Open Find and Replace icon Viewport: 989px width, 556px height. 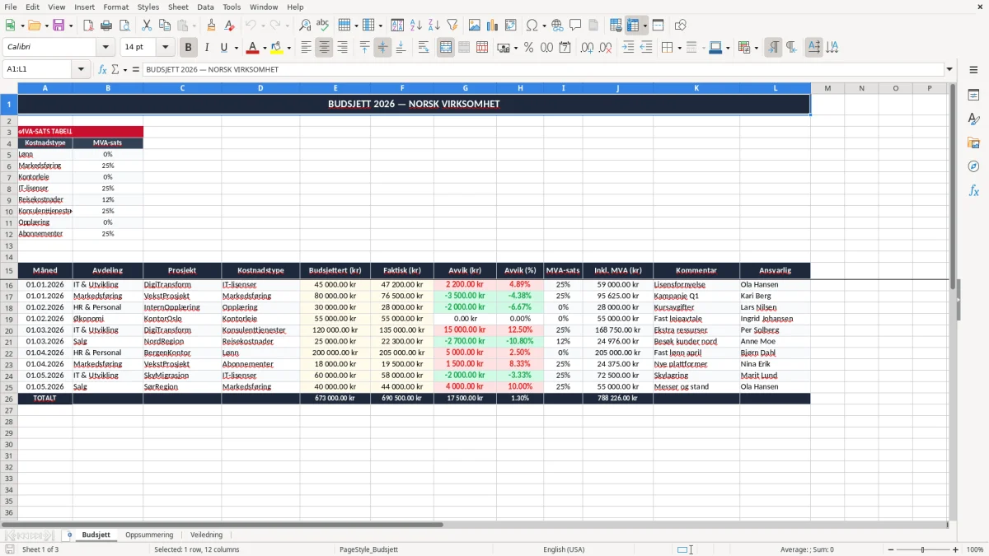click(305, 26)
